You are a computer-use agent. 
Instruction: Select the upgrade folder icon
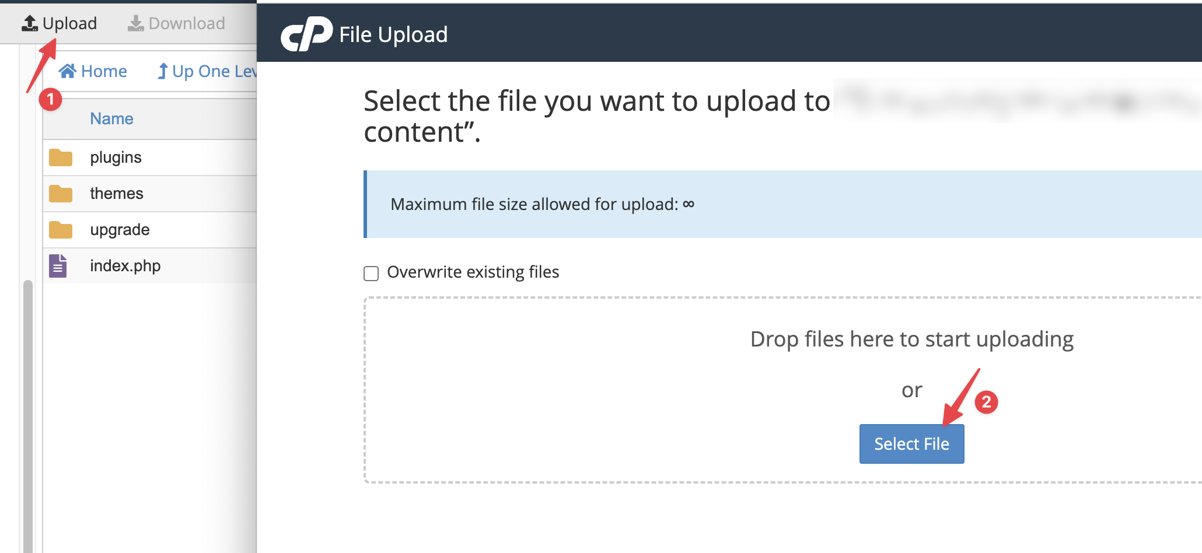click(61, 230)
